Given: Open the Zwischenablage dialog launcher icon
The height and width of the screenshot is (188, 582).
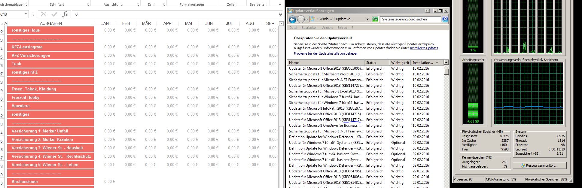Looking at the screenshot, I should point(26,5).
